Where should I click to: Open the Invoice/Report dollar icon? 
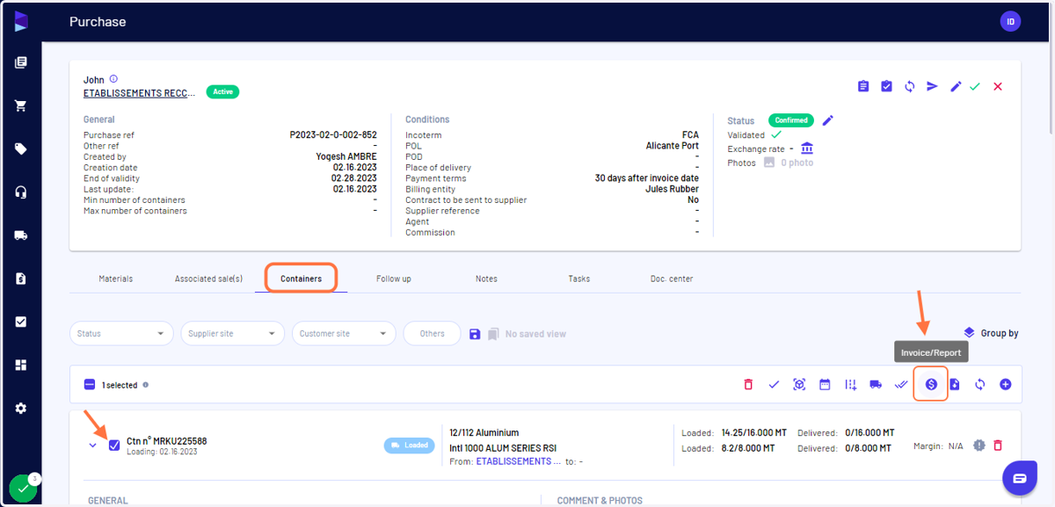pyautogui.click(x=931, y=385)
